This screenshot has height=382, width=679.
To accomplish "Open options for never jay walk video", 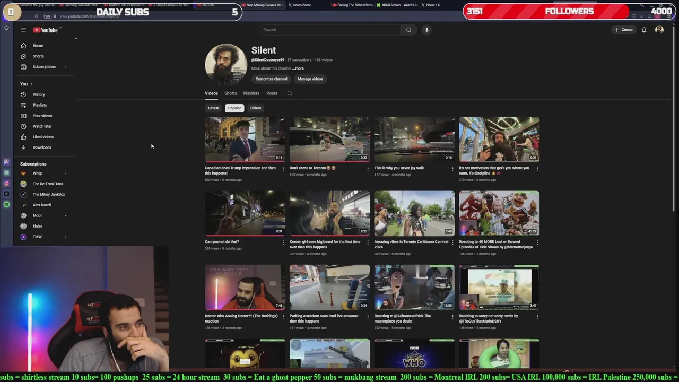I will coord(452,169).
